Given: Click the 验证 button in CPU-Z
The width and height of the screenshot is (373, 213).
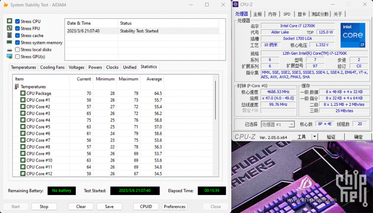Looking at the screenshot, I should (331, 137).
